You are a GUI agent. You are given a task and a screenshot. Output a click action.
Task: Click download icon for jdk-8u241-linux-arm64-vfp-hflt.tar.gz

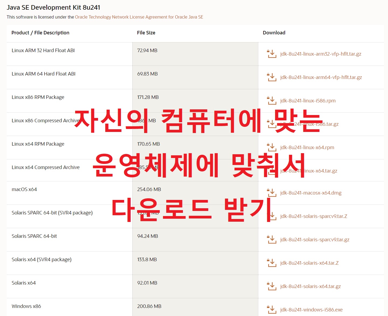(272, 77)
